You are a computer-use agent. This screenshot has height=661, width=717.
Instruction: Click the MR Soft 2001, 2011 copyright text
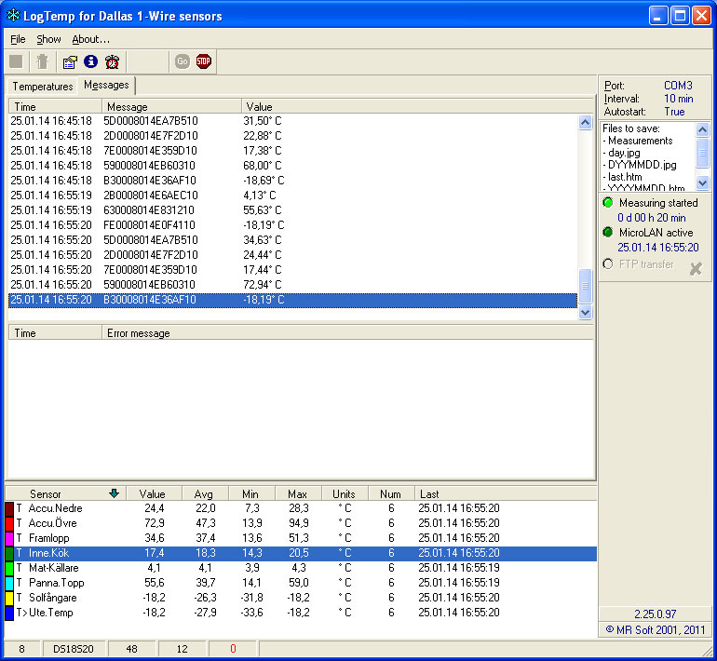pyautogui.click(x=656, y=630)
